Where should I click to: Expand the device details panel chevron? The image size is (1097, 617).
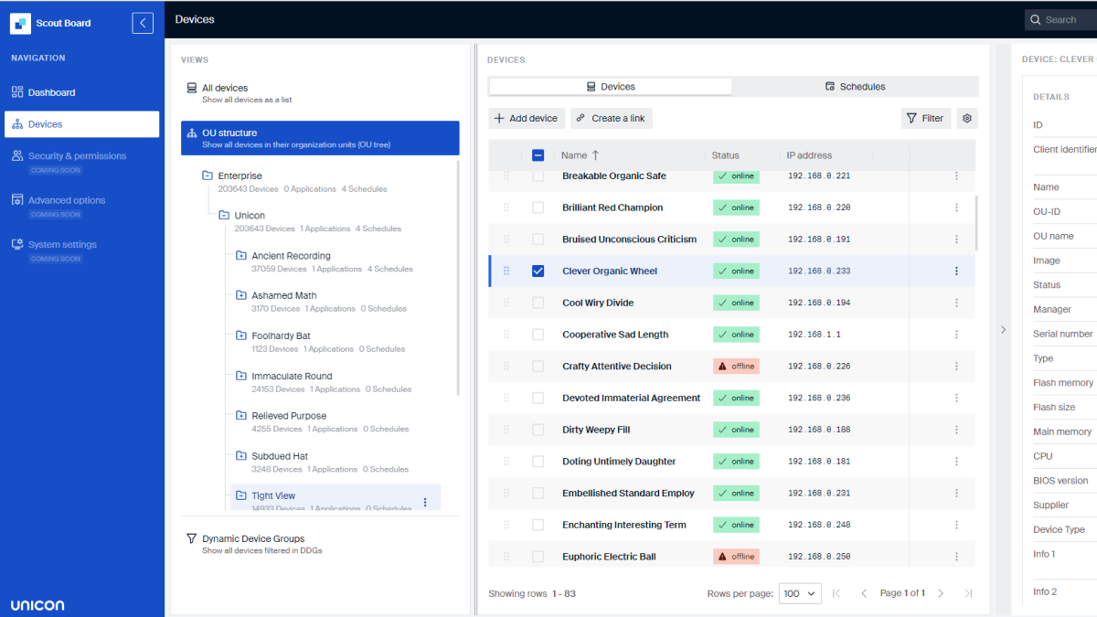1003,329
